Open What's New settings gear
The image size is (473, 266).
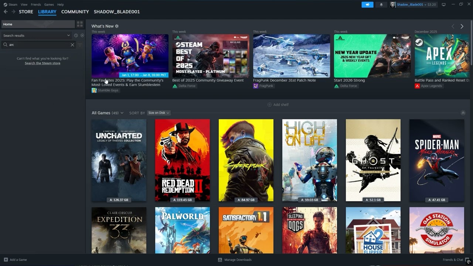(x=117, y=26)
